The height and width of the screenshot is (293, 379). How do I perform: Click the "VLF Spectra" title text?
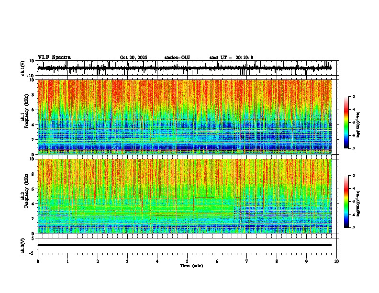54,57
